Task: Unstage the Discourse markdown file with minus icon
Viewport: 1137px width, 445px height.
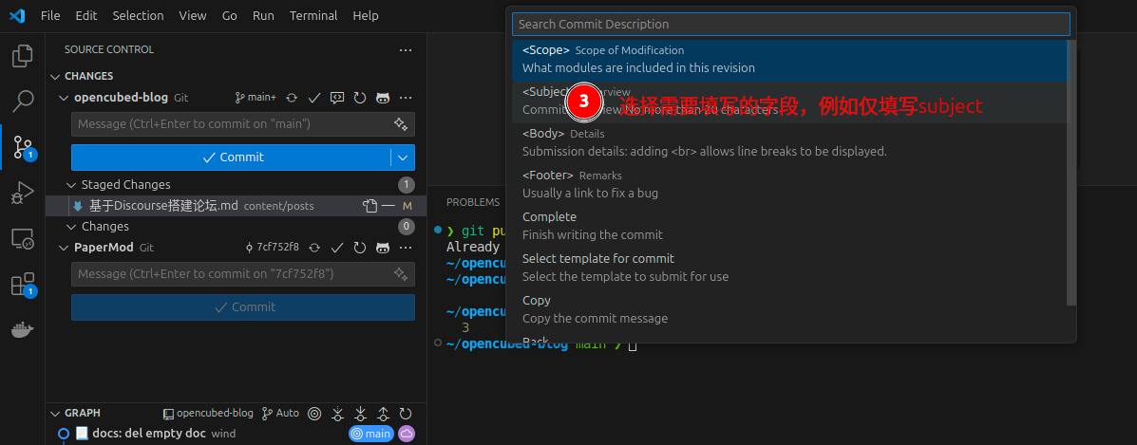Action: 388,206
